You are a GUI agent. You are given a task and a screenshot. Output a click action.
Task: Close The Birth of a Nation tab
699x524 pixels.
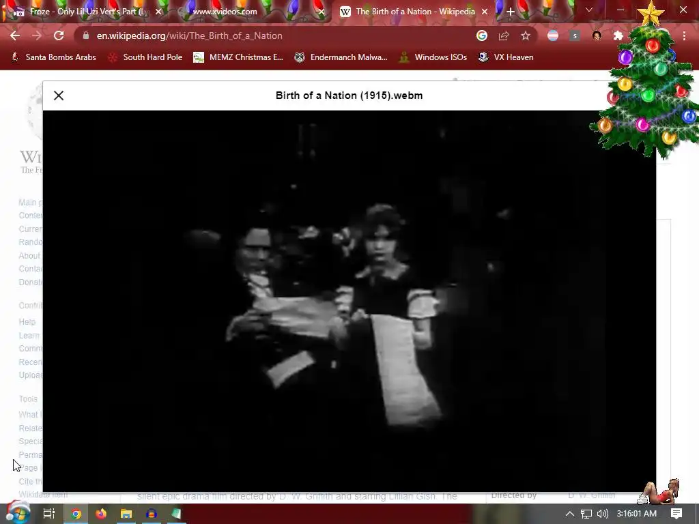point(485,12)
